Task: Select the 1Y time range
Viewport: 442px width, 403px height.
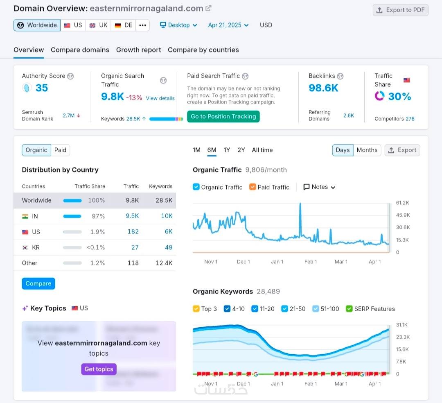Action: click(x=227, y=150)
